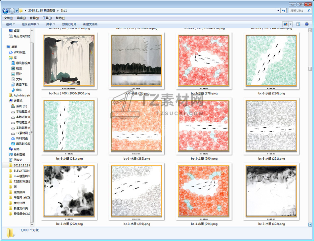Click the blue Help question mark icon
Screen dimensions: 314x241
(306, 24)
